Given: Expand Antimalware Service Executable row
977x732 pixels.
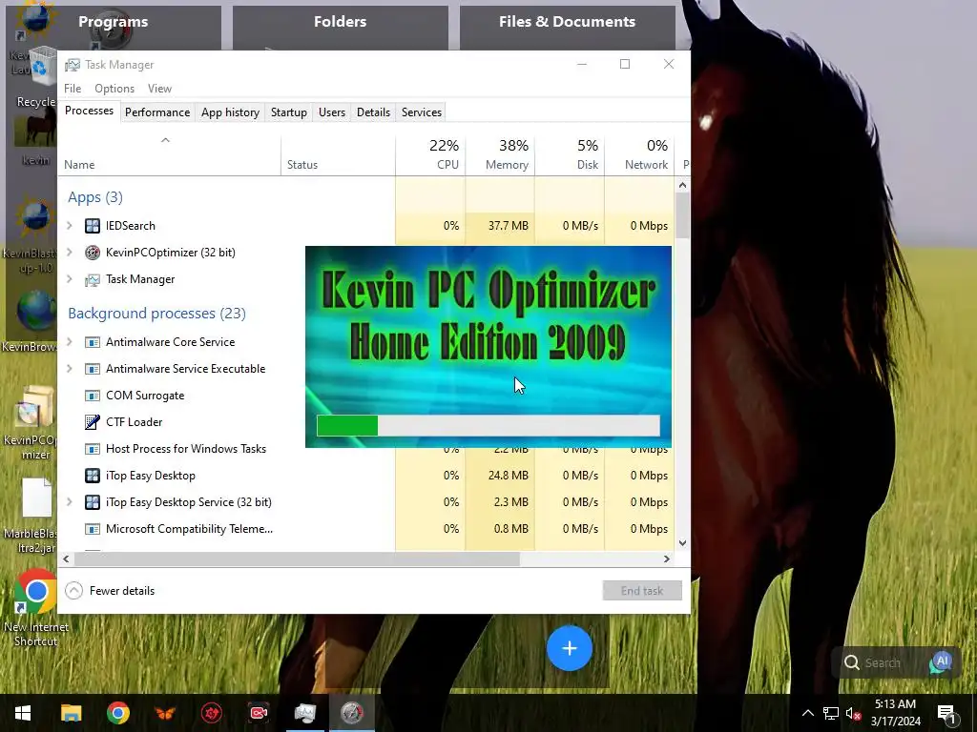Looking at the screenshot, I should point(70,369).
